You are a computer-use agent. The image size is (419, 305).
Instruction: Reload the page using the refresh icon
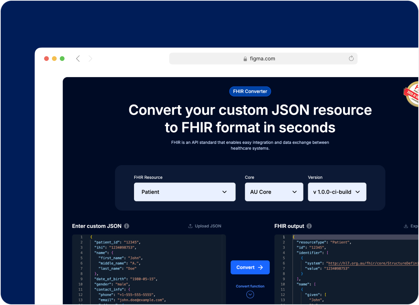point(351,58)
